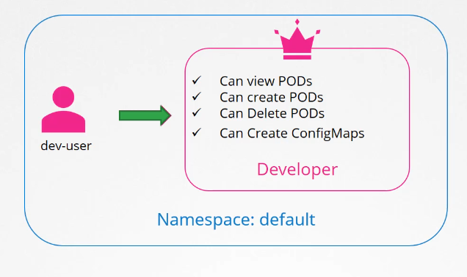The width and height of the screenshot is (467, 277).
Task: Click the green arrow pointing right
Action: tap(145, 115)
